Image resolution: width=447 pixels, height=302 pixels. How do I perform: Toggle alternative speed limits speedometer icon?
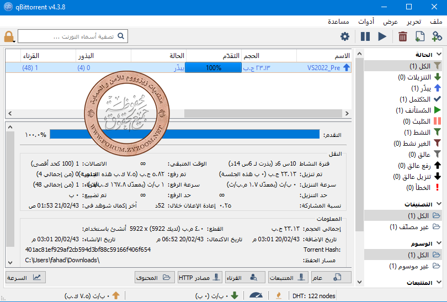click(x=256, y=296)
